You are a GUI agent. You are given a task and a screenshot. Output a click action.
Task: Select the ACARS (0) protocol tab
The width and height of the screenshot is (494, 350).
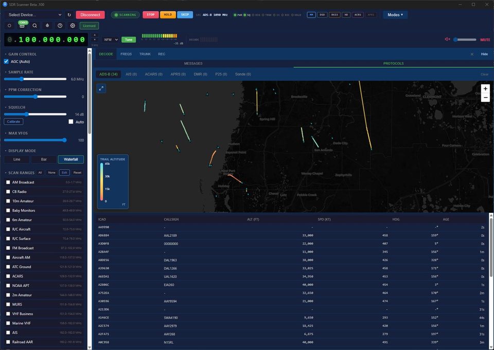[154, 75]
